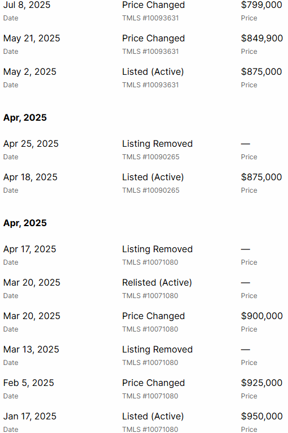Open May 21, 2025 Price Changed event
Image resolution: width=288 pixels, height=433 pixels.
153,39
